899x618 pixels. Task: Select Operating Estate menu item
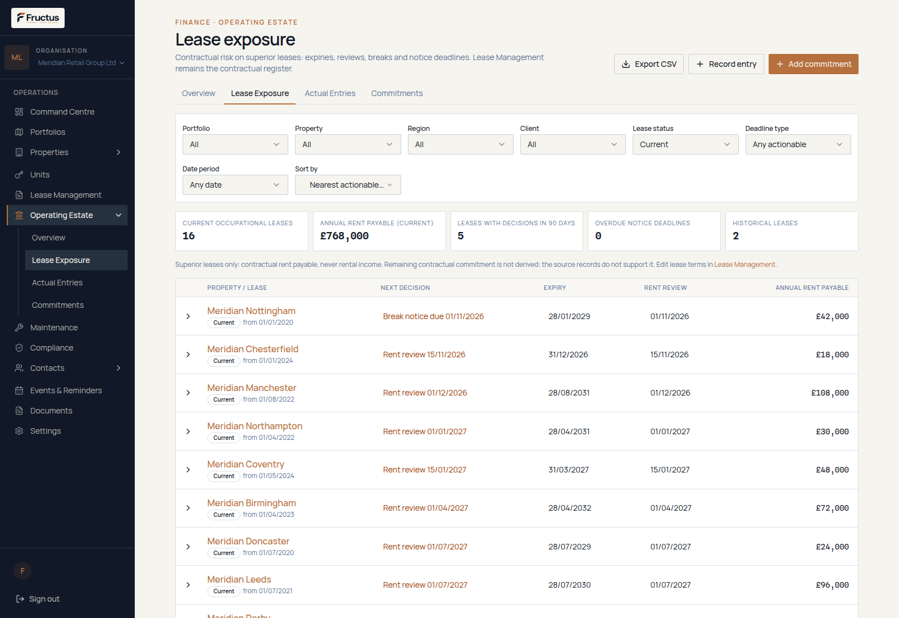click(67, 215)
